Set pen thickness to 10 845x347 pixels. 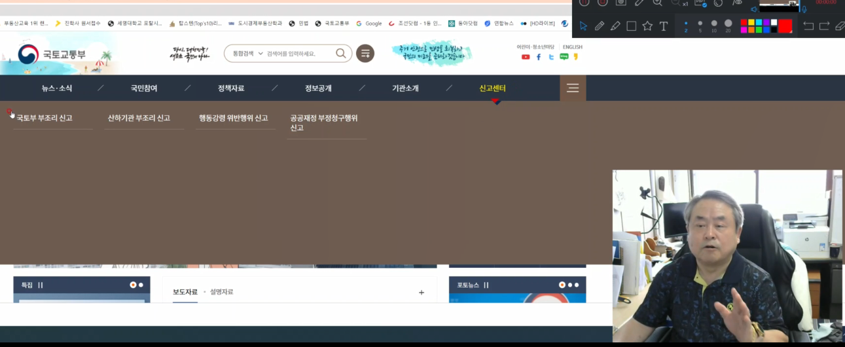click(714, 26)
